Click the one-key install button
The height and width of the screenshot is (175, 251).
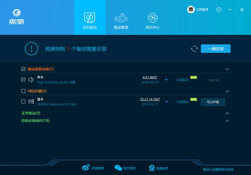215,49
